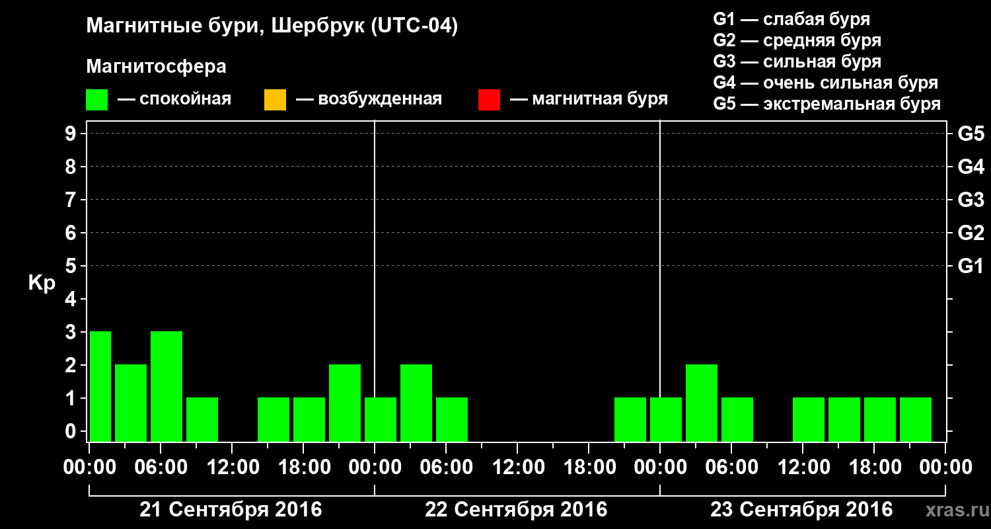Select legend line 'G4 — очень сильная буря'
The image size is (991, 529).
click(x=826, y=83)
